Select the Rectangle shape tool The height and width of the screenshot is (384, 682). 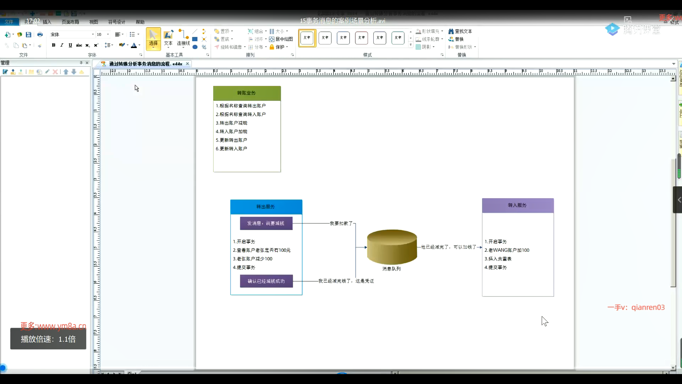195,39
